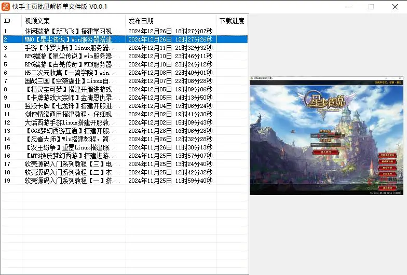The width and height of the screenshot is (407, 275).
Task: Click the 下载进度 column header
Action: pyautogui.click(x=232, y=21)
